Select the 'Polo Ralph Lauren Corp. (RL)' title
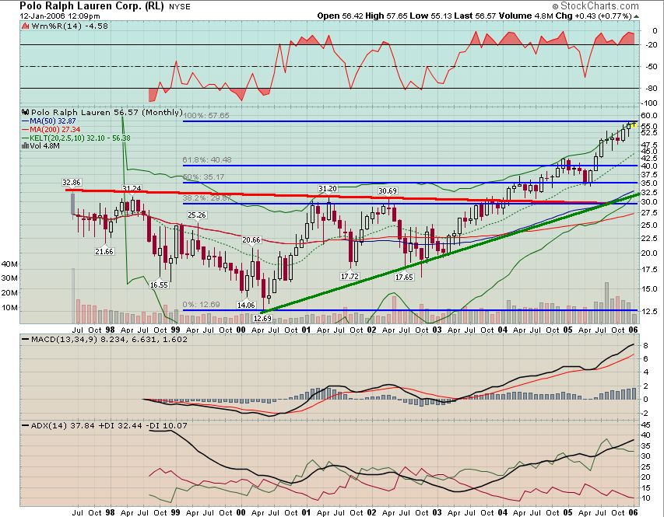Image resolution: width=664 pixels, height=517 pixels. [92, 6]
